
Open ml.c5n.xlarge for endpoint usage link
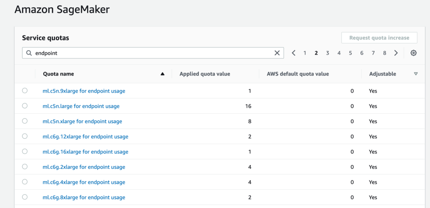coord(82,121)
